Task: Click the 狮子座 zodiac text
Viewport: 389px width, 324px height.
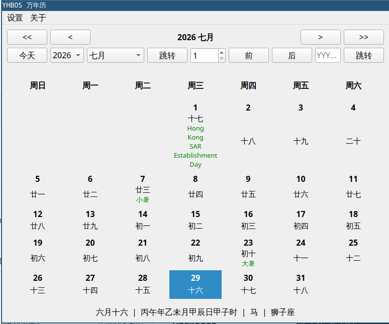Action: click(282, 312)
